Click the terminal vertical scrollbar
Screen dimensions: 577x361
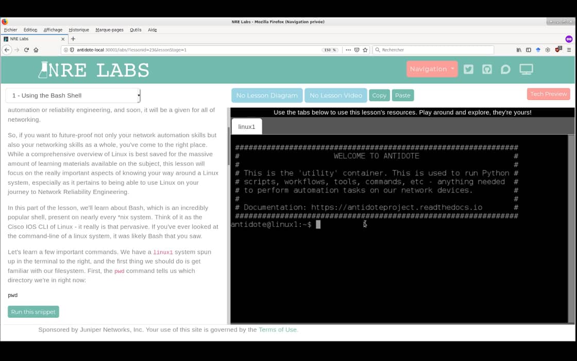[x=571, y=229]
